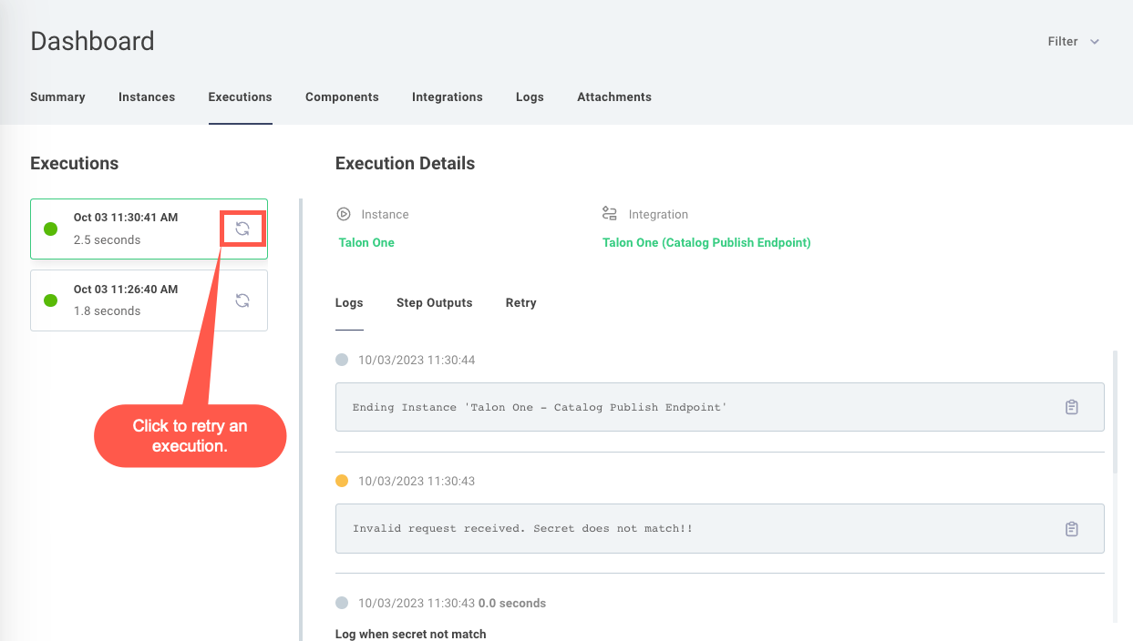This screenshot has height=641, width=1133.
Task: Copy the 'Ending Instance' log message
Action: [x=1072, y=407]
